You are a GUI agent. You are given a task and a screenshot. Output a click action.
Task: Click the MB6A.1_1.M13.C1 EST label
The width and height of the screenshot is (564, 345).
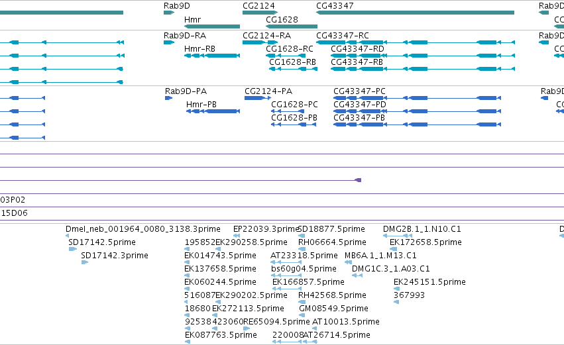[x=380, y=256]
